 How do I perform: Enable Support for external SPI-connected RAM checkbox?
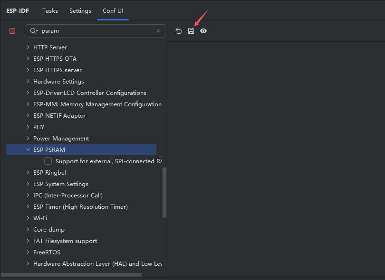[x=48, y=161]
